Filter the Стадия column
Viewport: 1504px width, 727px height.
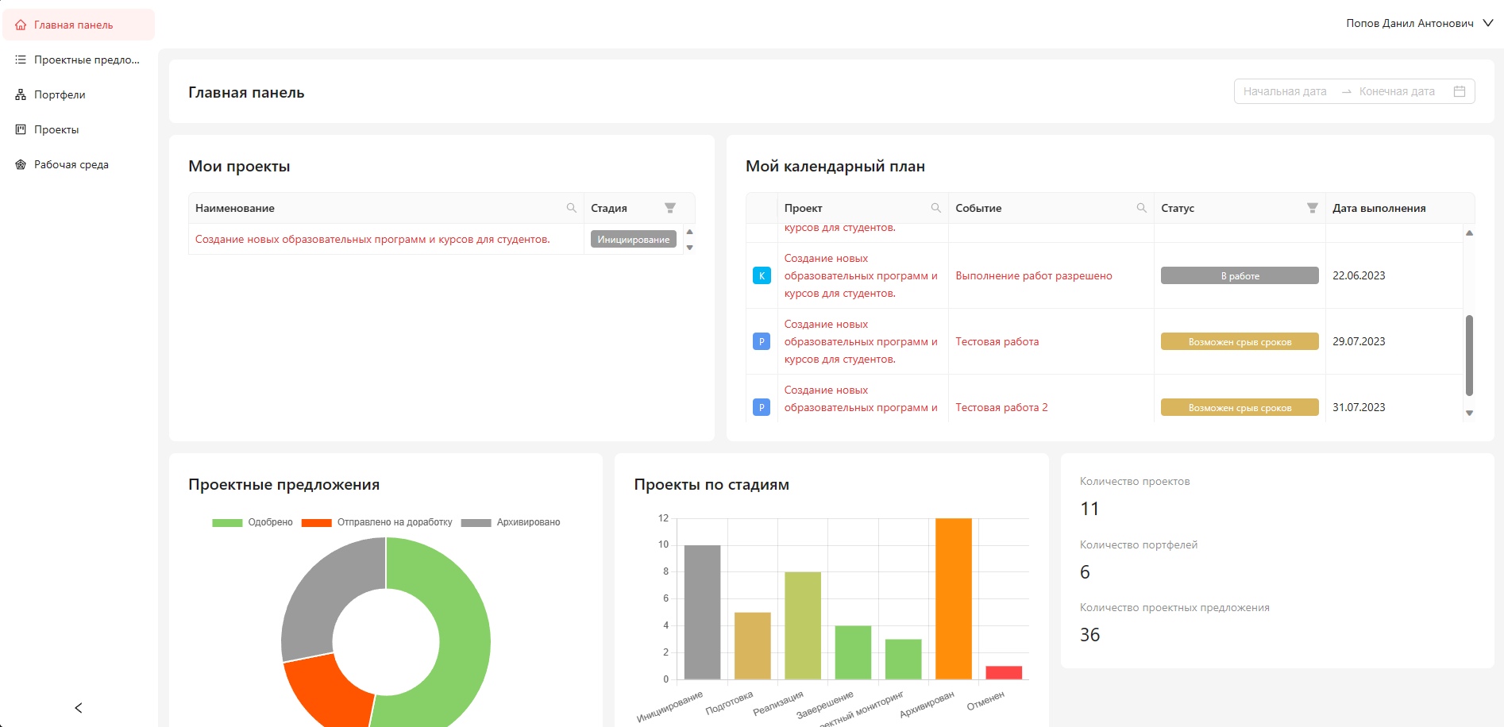click(670, 208)
